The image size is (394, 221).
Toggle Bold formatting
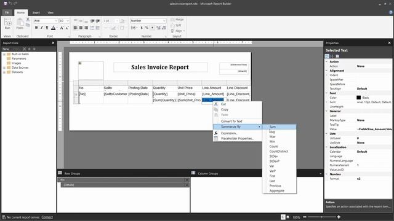click(36, 28)
